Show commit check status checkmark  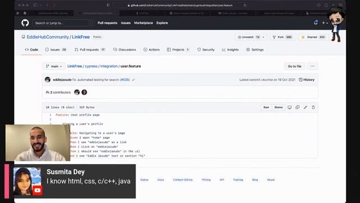click(133, 80)
